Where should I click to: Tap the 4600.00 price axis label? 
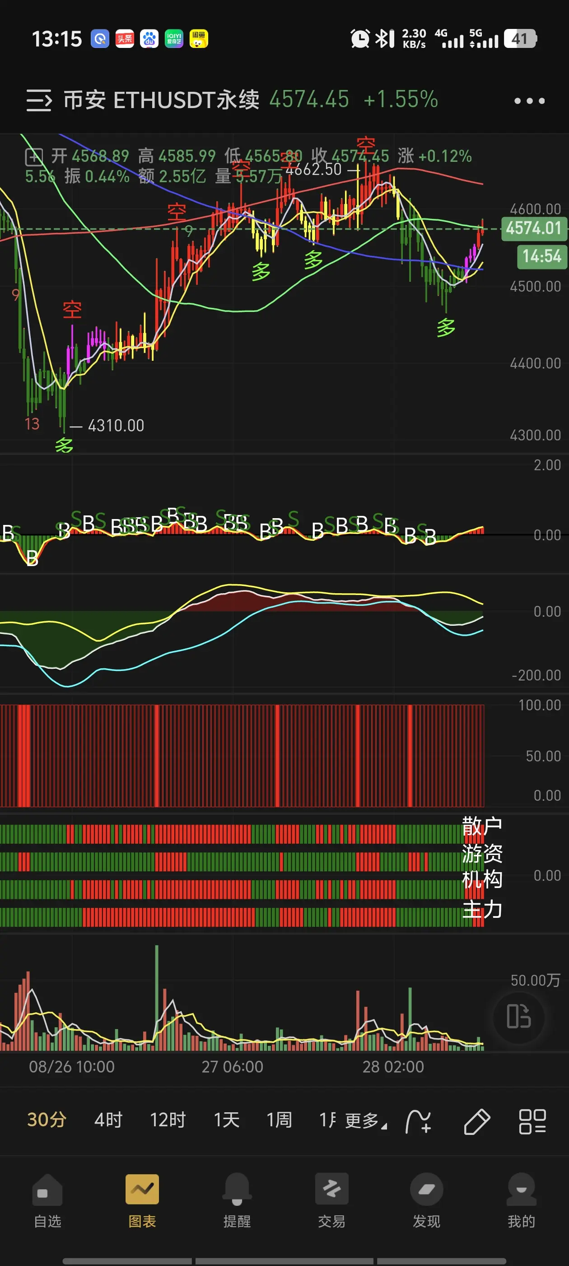coord(535,209)
